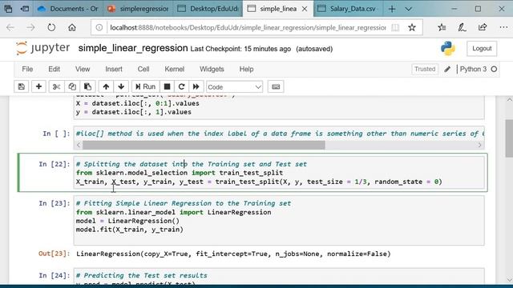Viewport: 513px width, 288px height.
Task: Click the model.fit(X_train, y_train) line
Action: (x=130, y=230)
